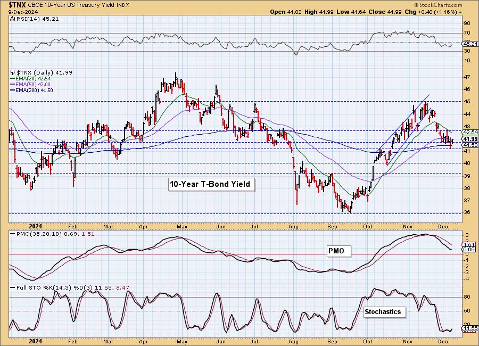Click the 'Chg +0.48 (+1.16%)' readout

[x=431, y=12]
